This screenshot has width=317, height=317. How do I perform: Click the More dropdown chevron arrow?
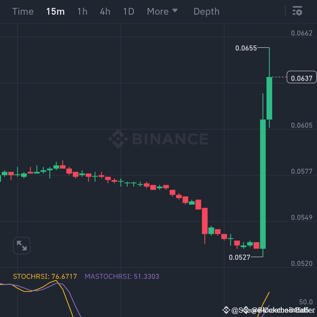[x=175, y=11]
